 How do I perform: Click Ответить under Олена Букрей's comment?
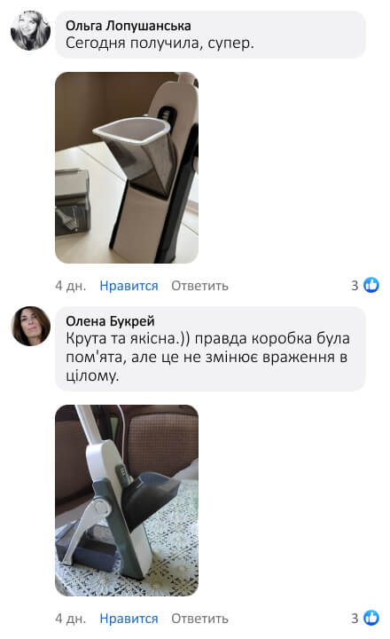pyautogui.click(x=199, y=619)
